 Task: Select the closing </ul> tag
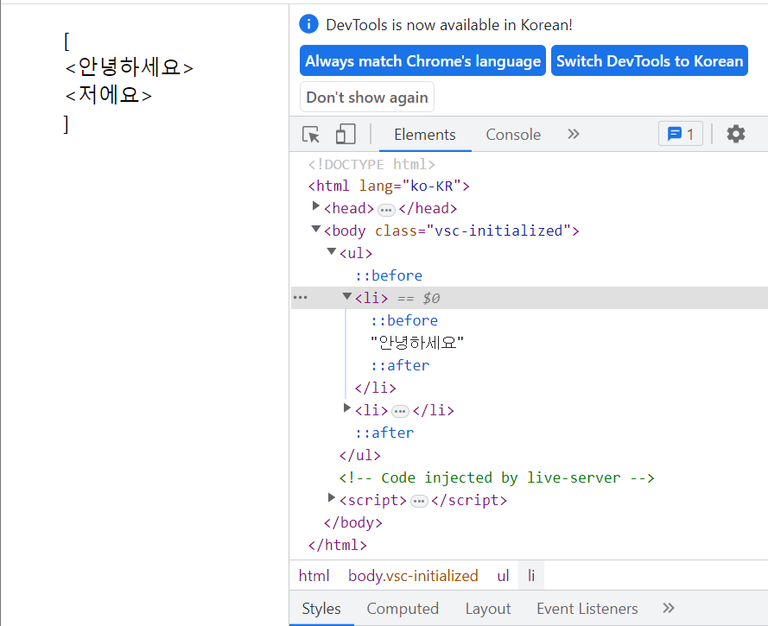[359, 455]
